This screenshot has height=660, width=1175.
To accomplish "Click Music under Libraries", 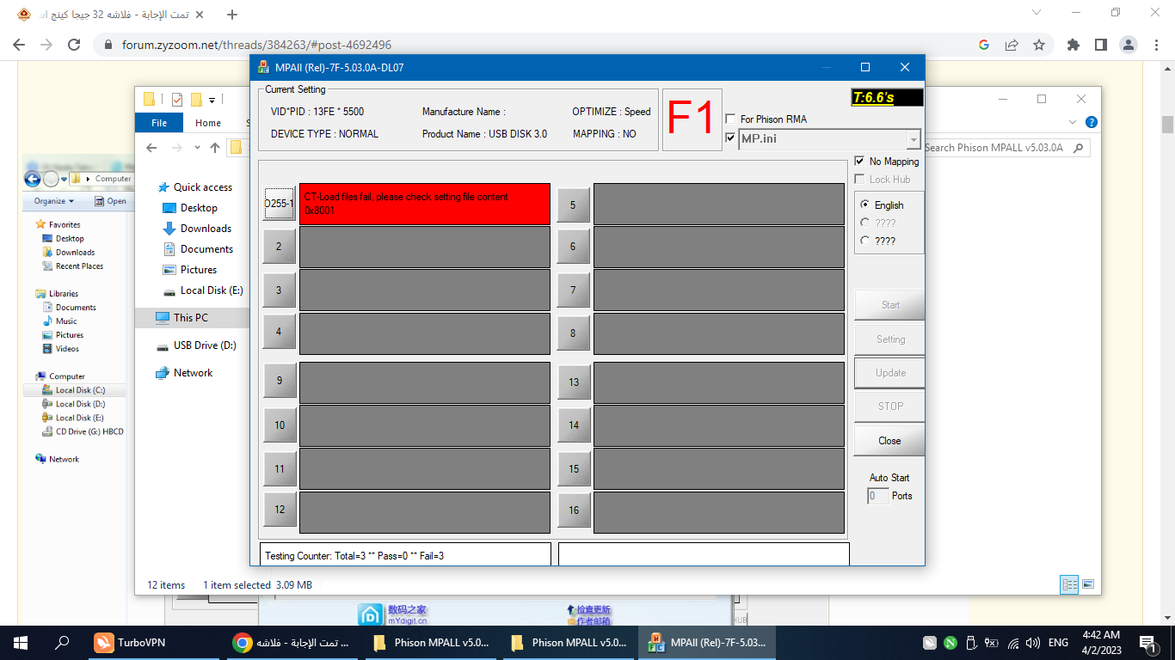I will pos(66,321).
